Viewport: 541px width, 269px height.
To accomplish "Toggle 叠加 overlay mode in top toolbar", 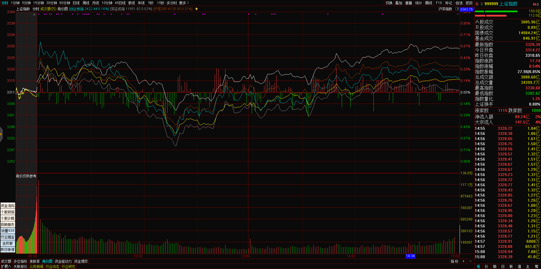I will coord(399,3).
